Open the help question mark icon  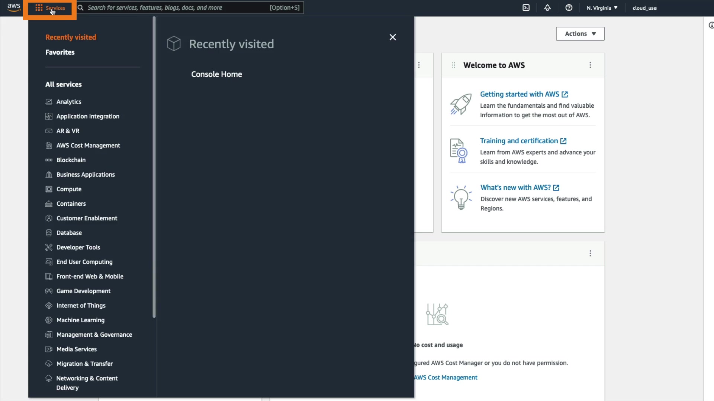569,8
